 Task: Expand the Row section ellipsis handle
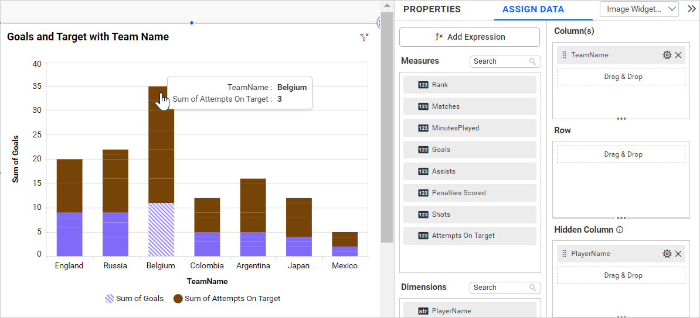(621, 218)
